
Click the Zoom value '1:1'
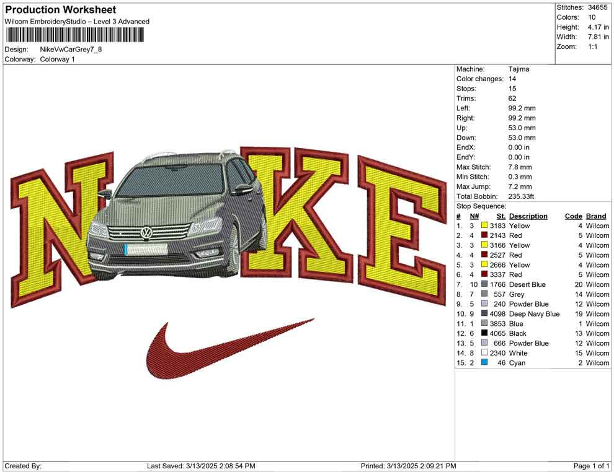tap(592, 46)
